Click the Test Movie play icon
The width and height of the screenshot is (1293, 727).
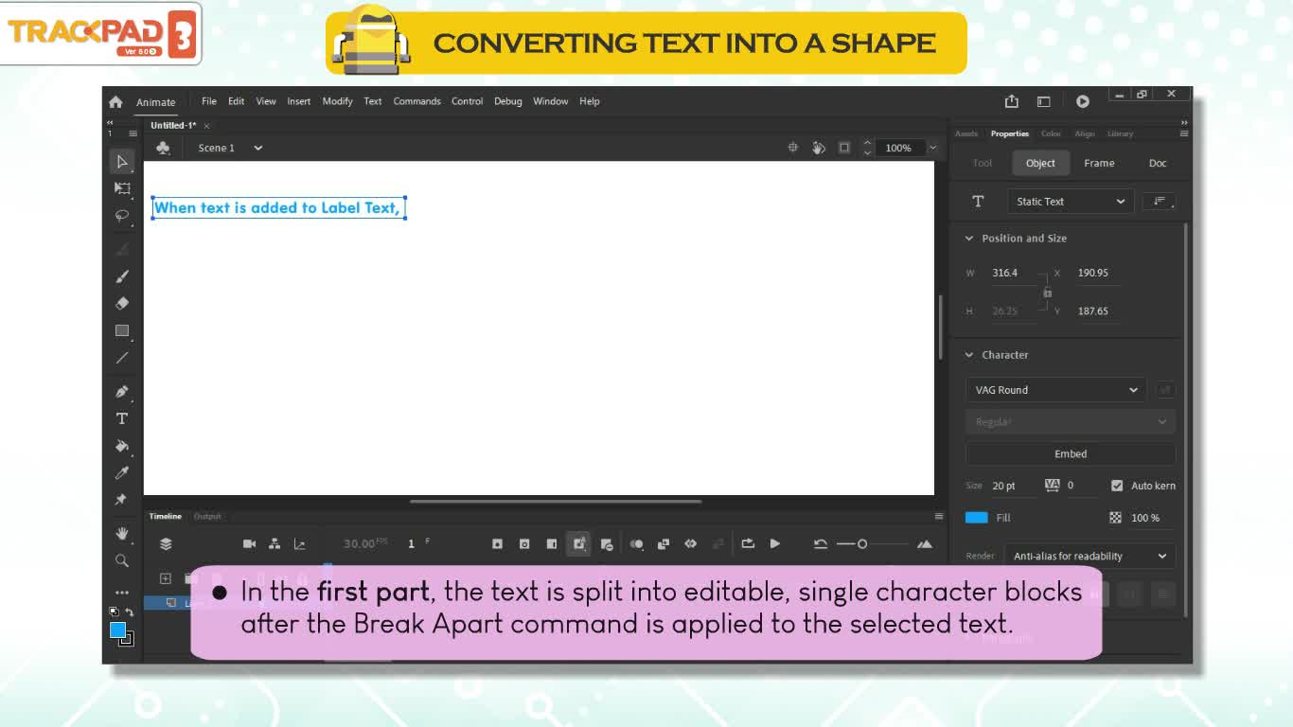click(x=1083, y=101)
